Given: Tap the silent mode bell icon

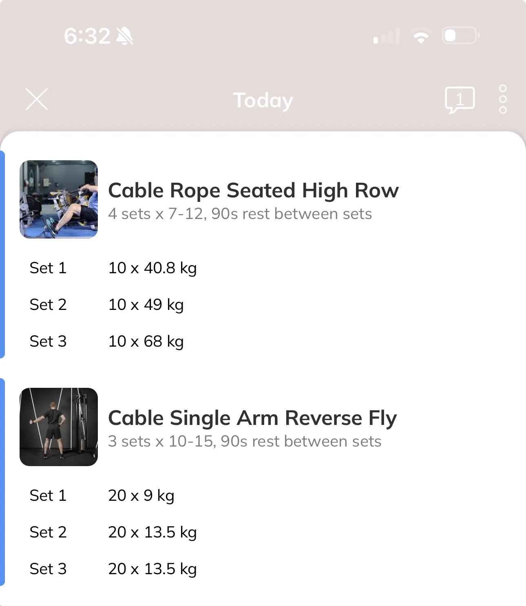Looking at the screenshot, I should 125,36.
